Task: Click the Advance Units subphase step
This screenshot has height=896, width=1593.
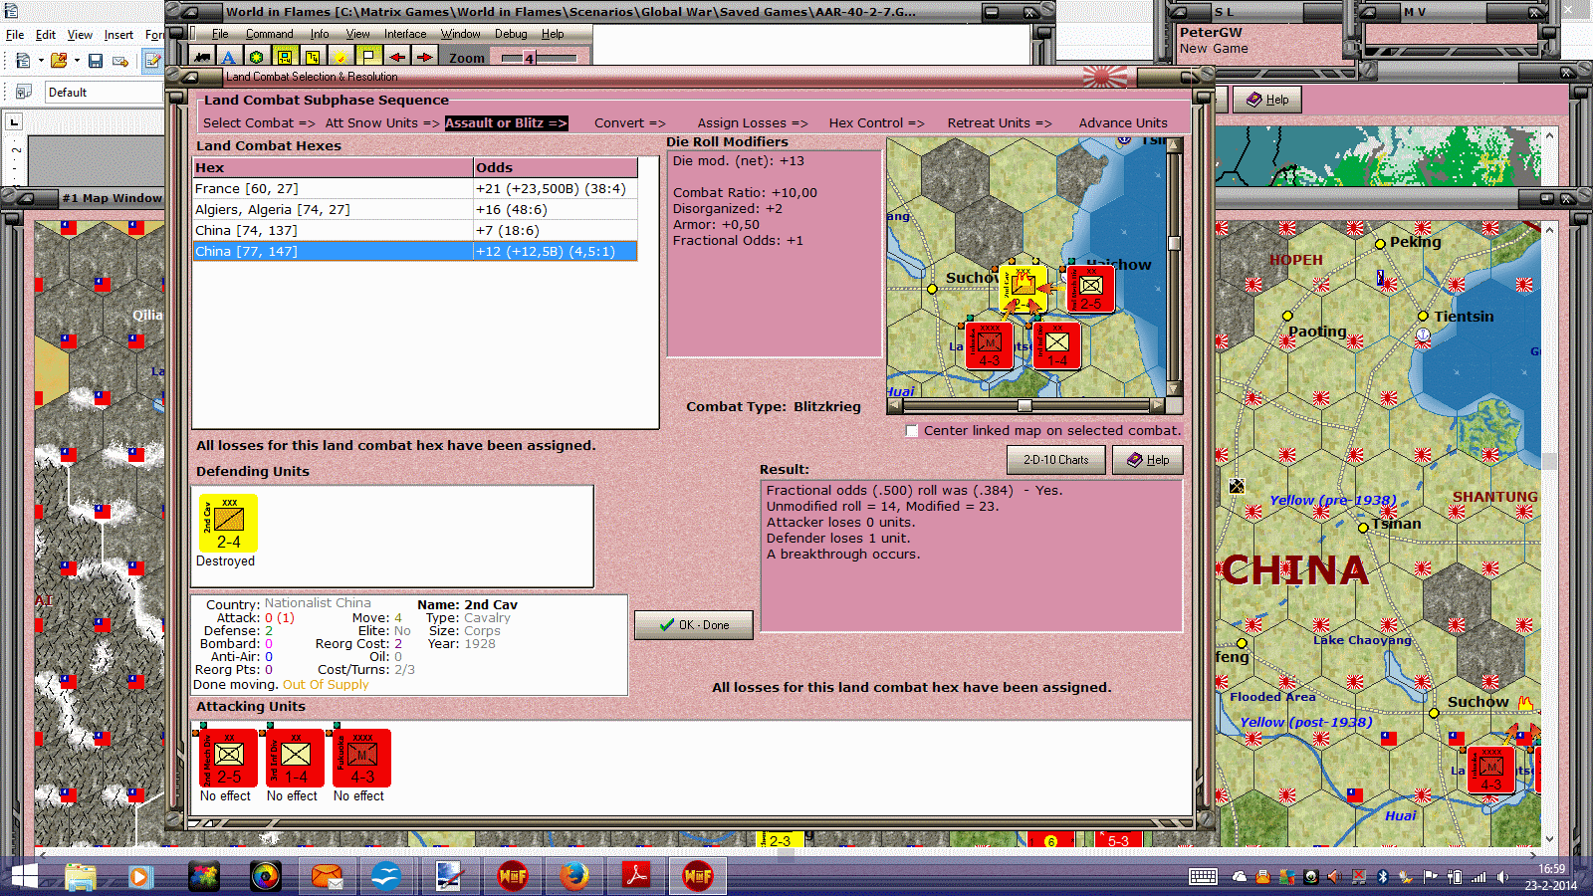Action: point(1123,123)
